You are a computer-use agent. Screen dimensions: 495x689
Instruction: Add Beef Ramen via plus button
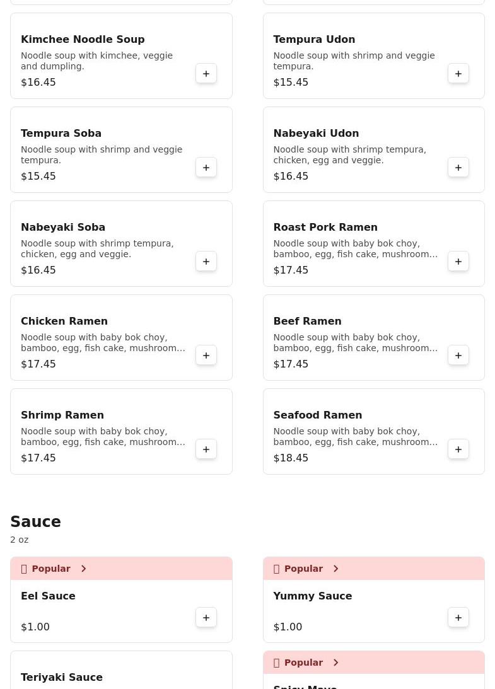click(458, 356)
